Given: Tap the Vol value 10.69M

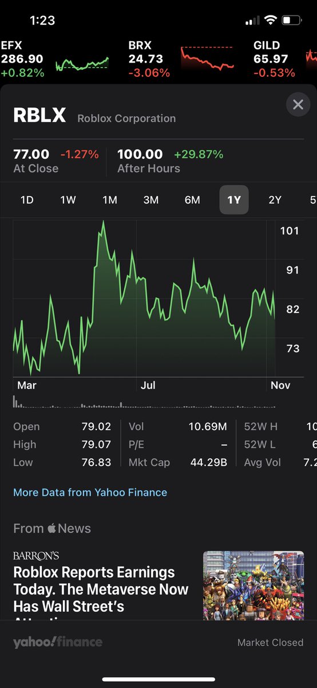Looking at the screenshot, I should pos(208,427).
